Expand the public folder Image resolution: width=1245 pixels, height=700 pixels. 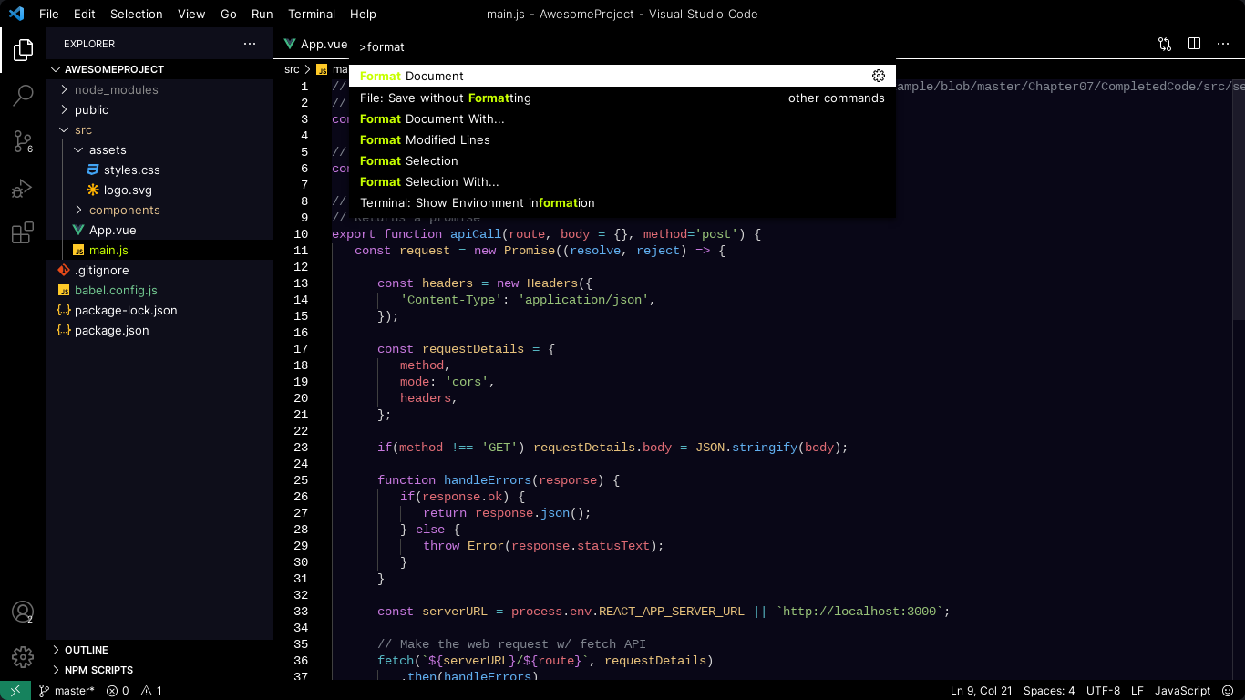(x=159, y=109)
